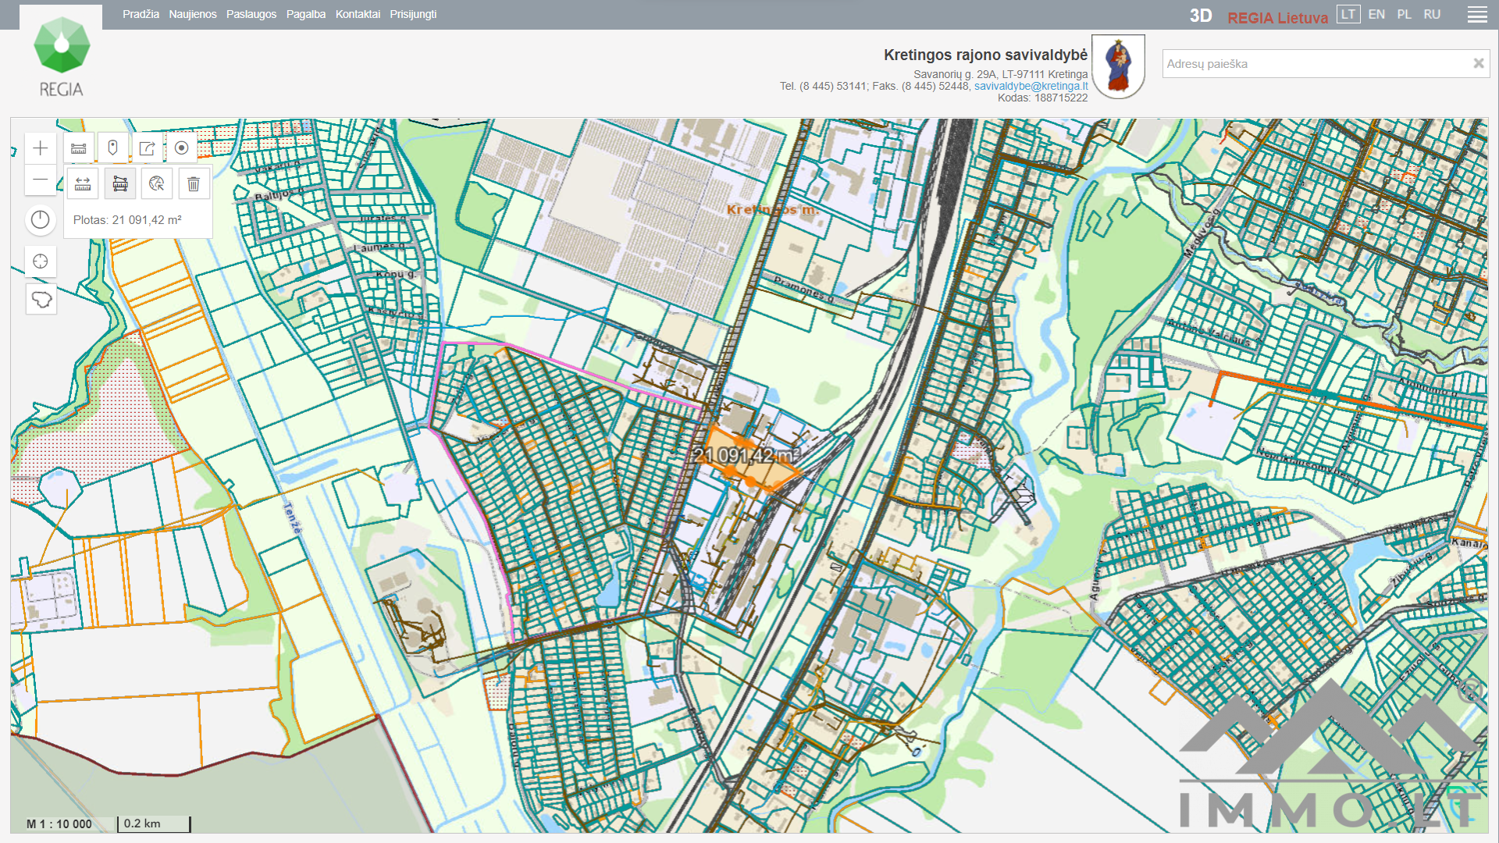This screenshot has width=1499, height=843.
Task: Select the place marker pin tool
Action: point(112,148)
